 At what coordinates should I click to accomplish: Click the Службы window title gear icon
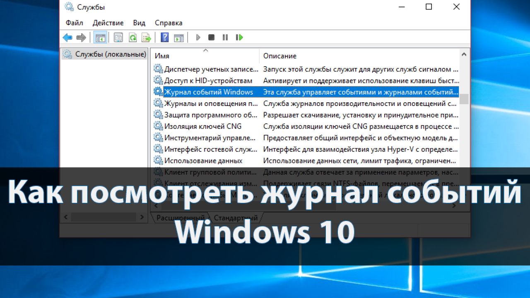[69, 7]
